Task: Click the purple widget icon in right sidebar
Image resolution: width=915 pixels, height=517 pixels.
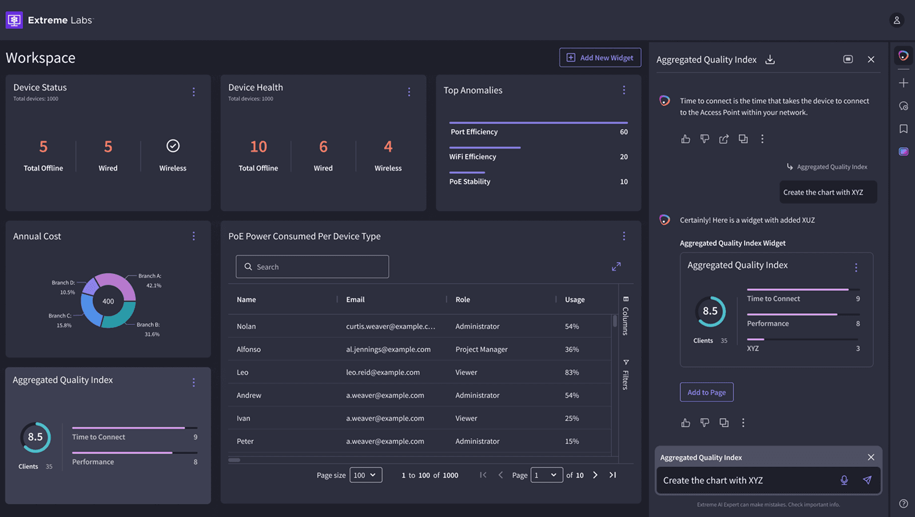Action: pyautogui.click(x=904, y=152)
